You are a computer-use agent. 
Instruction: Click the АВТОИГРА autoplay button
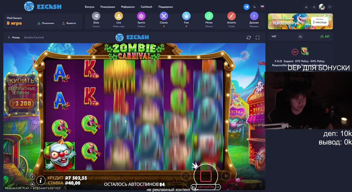pos(206,187)
